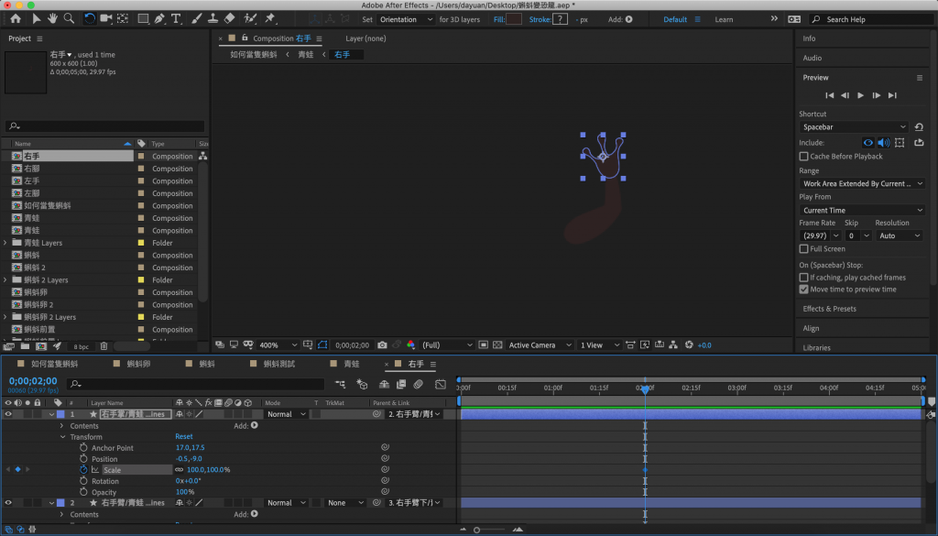Viewport: 938px width, 536px height.
Task: Select the Clone Stamp tool
Action: [213, 18]
